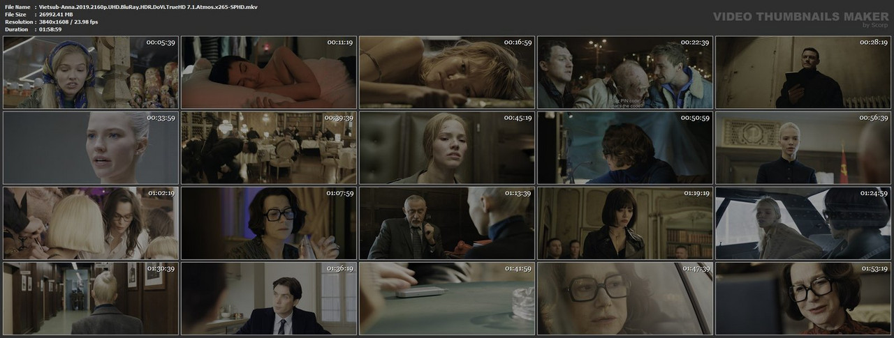Select the frame timestamped 00:56:39
This screenshot has height=338, width=894.
803,148
